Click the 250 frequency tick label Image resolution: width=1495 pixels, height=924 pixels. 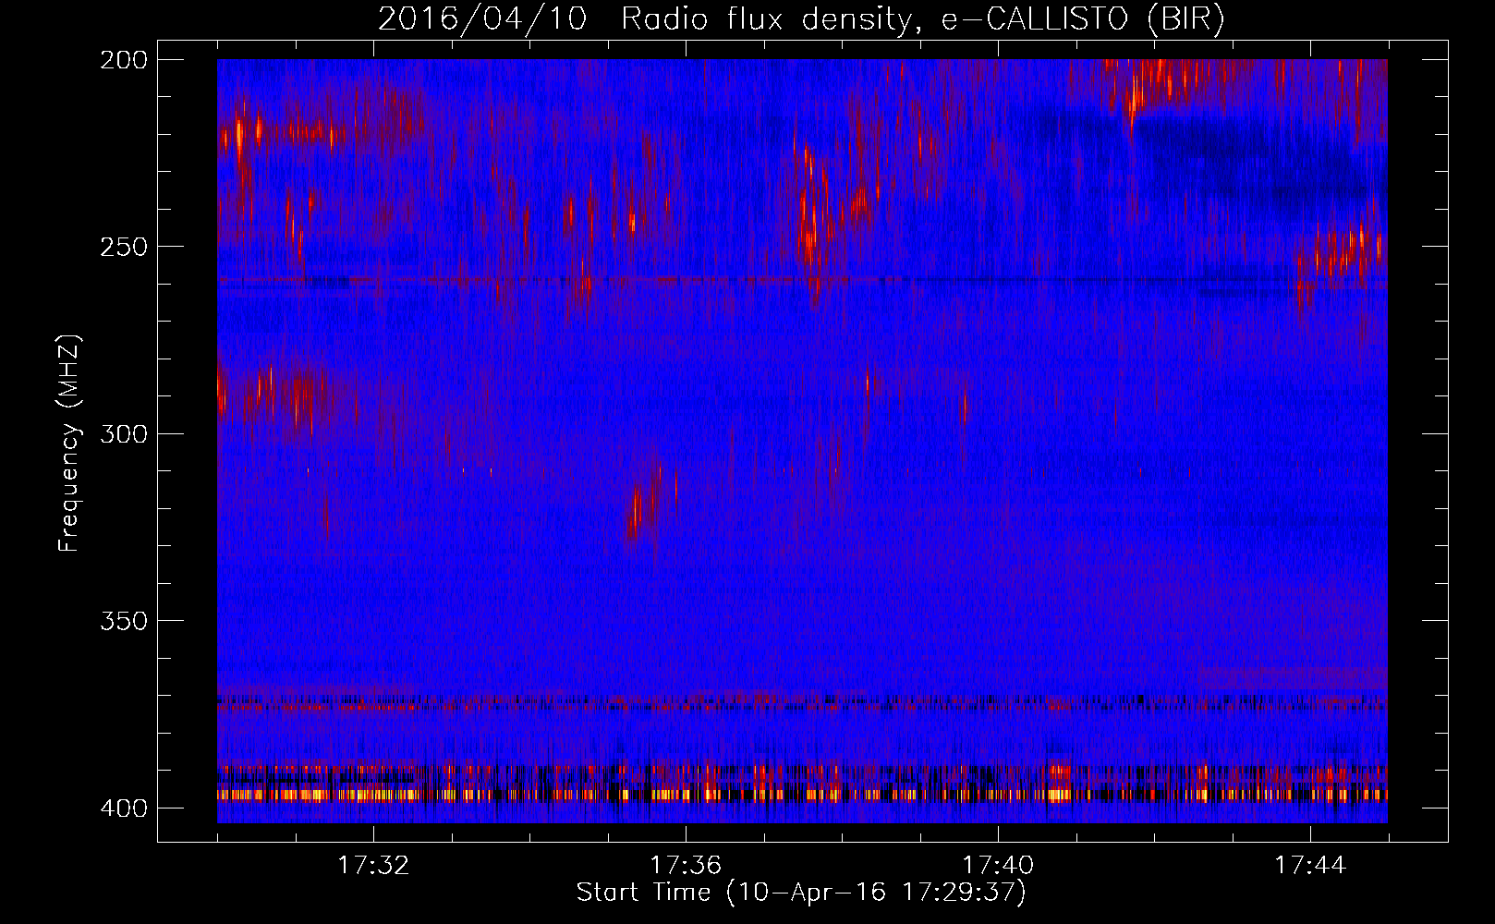tap(123, 247)
